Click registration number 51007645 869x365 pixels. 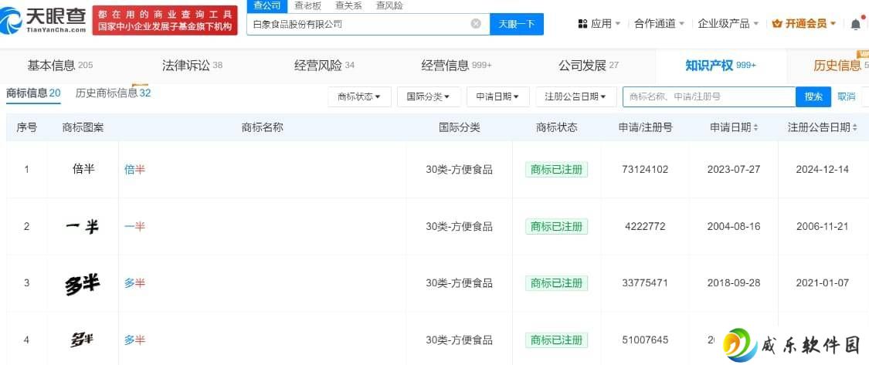point(645,340)
